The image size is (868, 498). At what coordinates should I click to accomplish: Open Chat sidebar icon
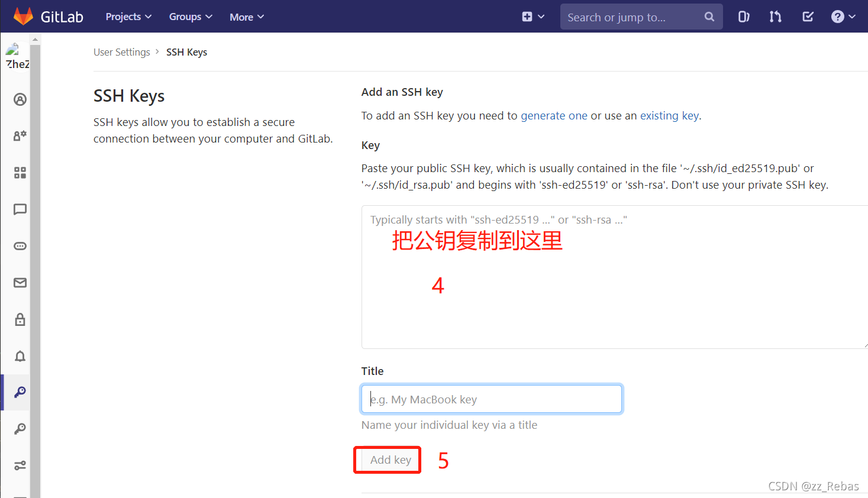point(20,209)
